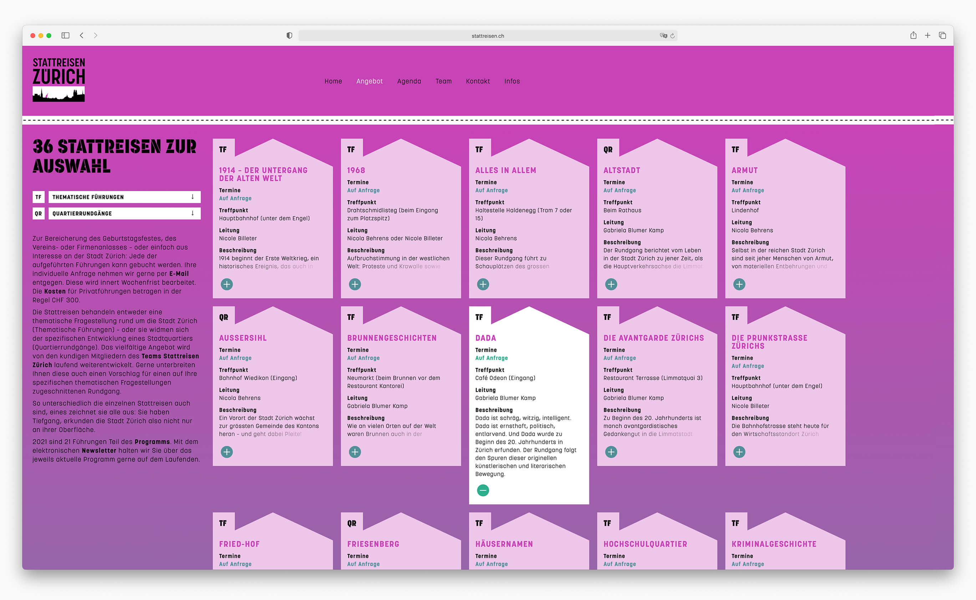
Task: Open new tab plus icon
Action: (927, 35)
